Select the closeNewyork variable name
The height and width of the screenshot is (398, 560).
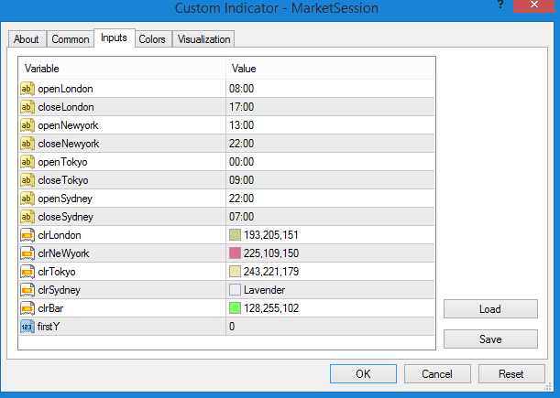point(69,144)
